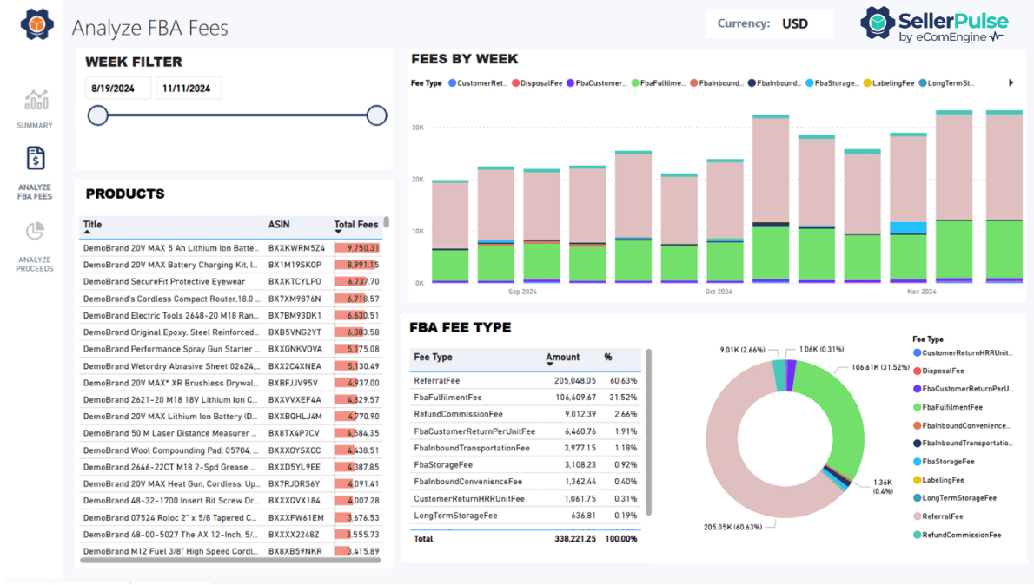Click the total amount 338,221.25
This screenshot has width=1034, height=585.
click(575, 539)
